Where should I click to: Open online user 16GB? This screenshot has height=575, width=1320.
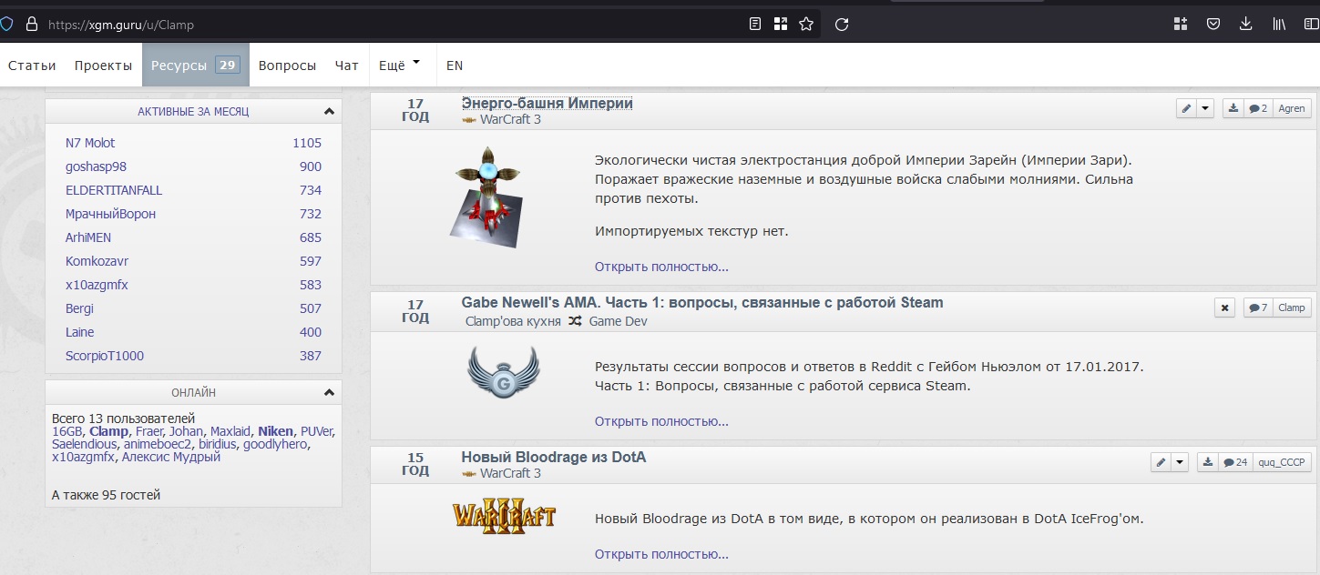point(67,431)
